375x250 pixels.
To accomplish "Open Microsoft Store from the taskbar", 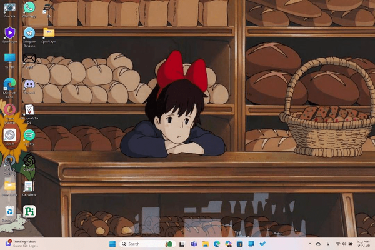I will [239, 244].
